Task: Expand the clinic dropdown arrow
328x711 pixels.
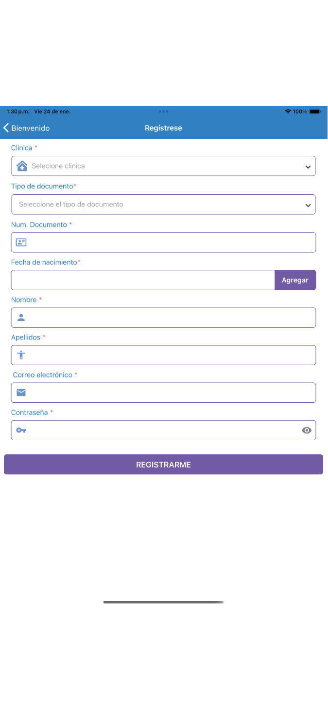Action: click(308, 167)
